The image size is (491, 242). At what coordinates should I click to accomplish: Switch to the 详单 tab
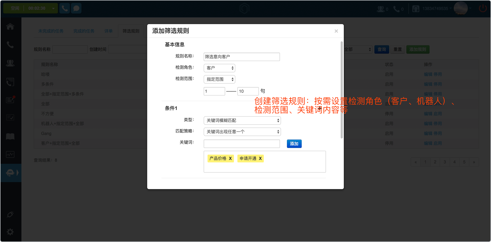pos(108,31)
